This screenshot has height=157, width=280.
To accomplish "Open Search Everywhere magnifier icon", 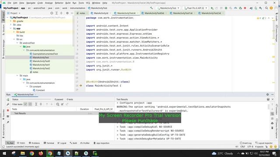I will click(x=266, y=8).
